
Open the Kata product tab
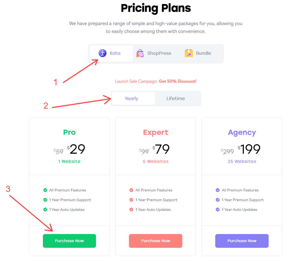coord(111,53)
